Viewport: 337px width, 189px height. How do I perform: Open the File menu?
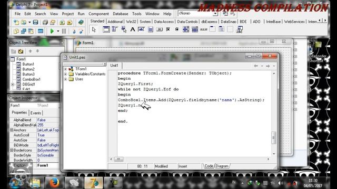click(x=17, y=14)
